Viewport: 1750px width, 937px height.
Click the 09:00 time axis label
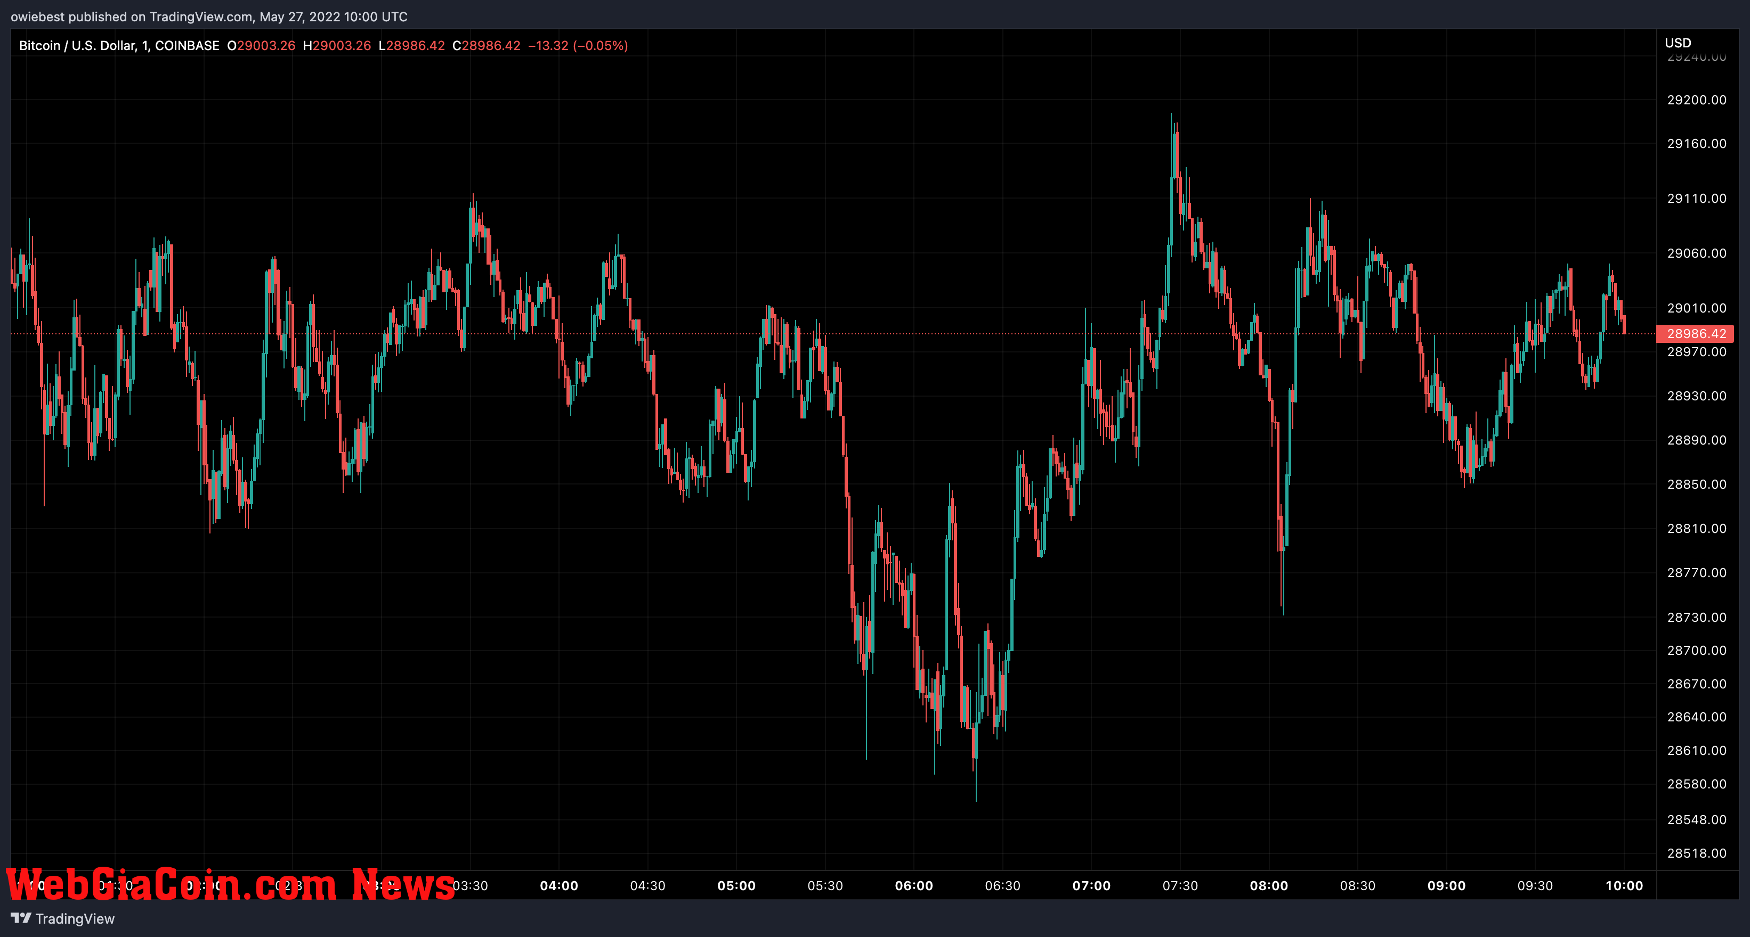click(x=1446, y=885)
